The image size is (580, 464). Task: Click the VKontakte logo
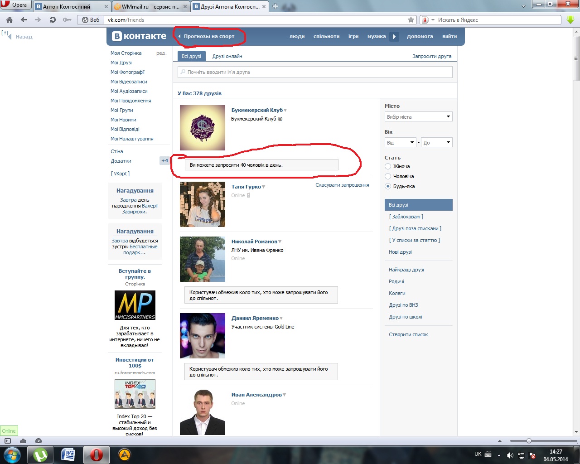(x=139, y=36)
